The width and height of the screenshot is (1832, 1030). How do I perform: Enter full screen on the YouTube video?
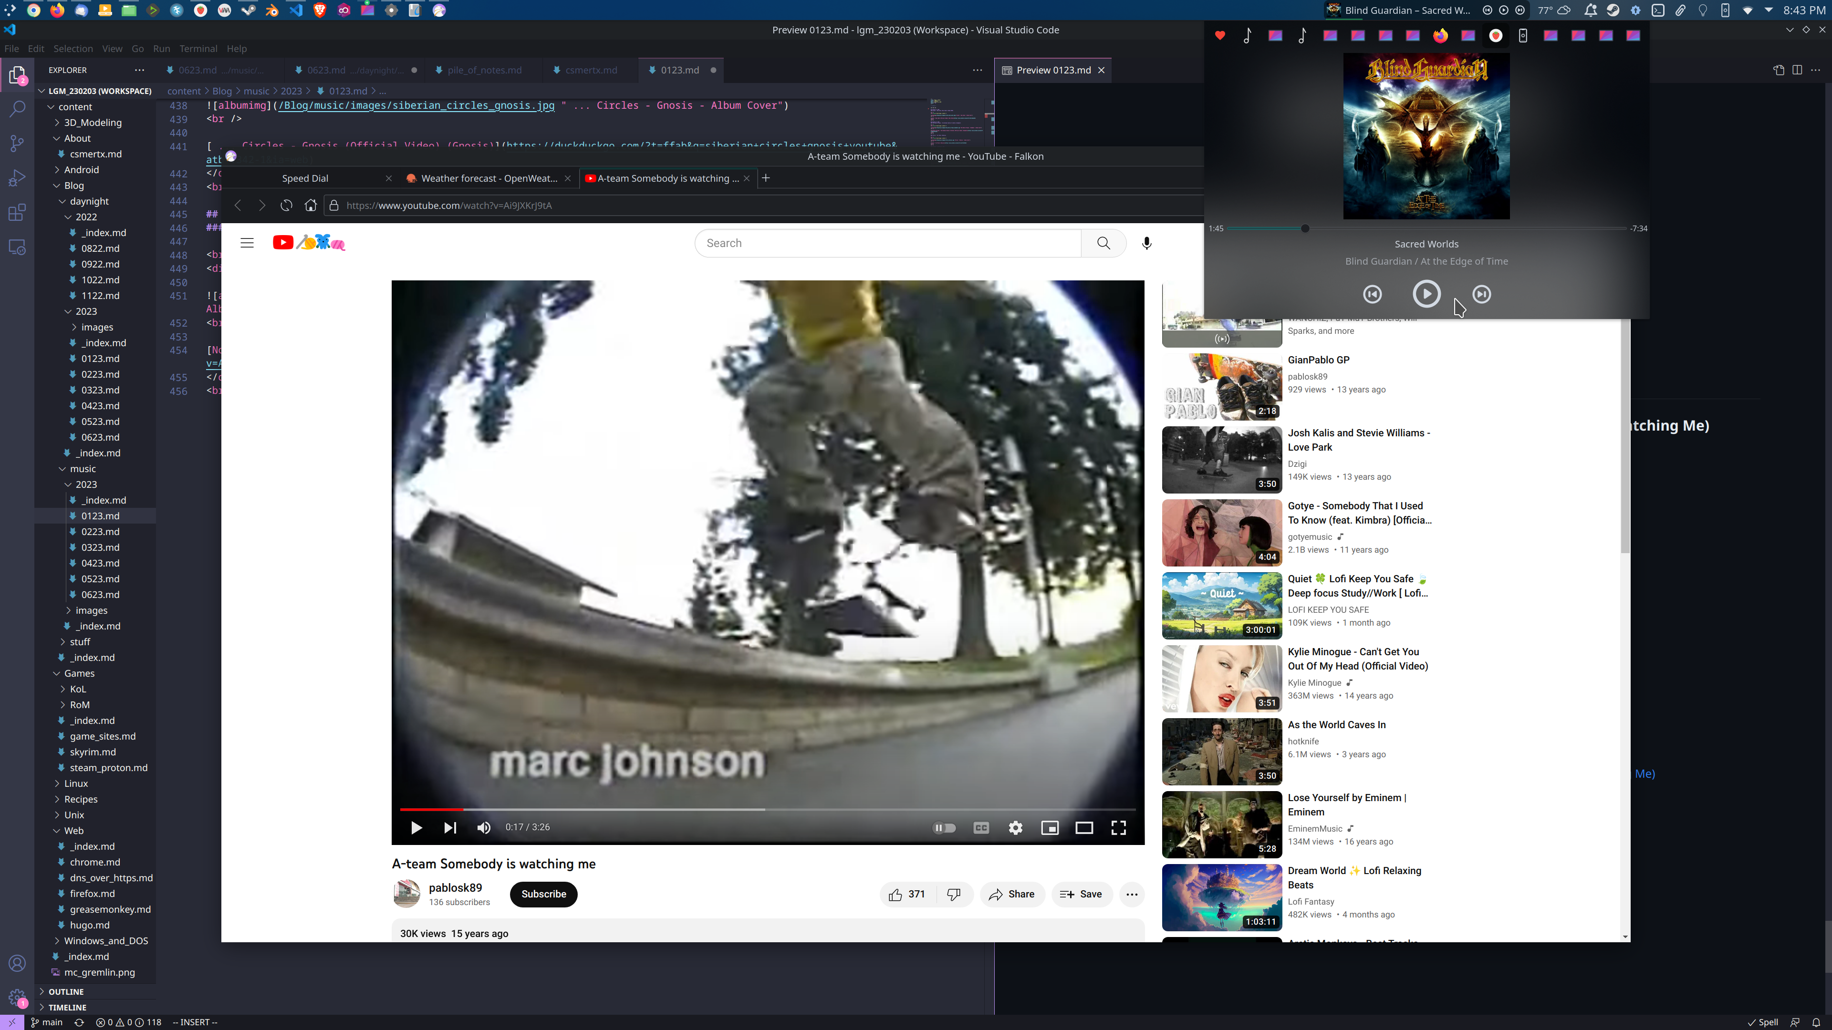(1119, 827)
